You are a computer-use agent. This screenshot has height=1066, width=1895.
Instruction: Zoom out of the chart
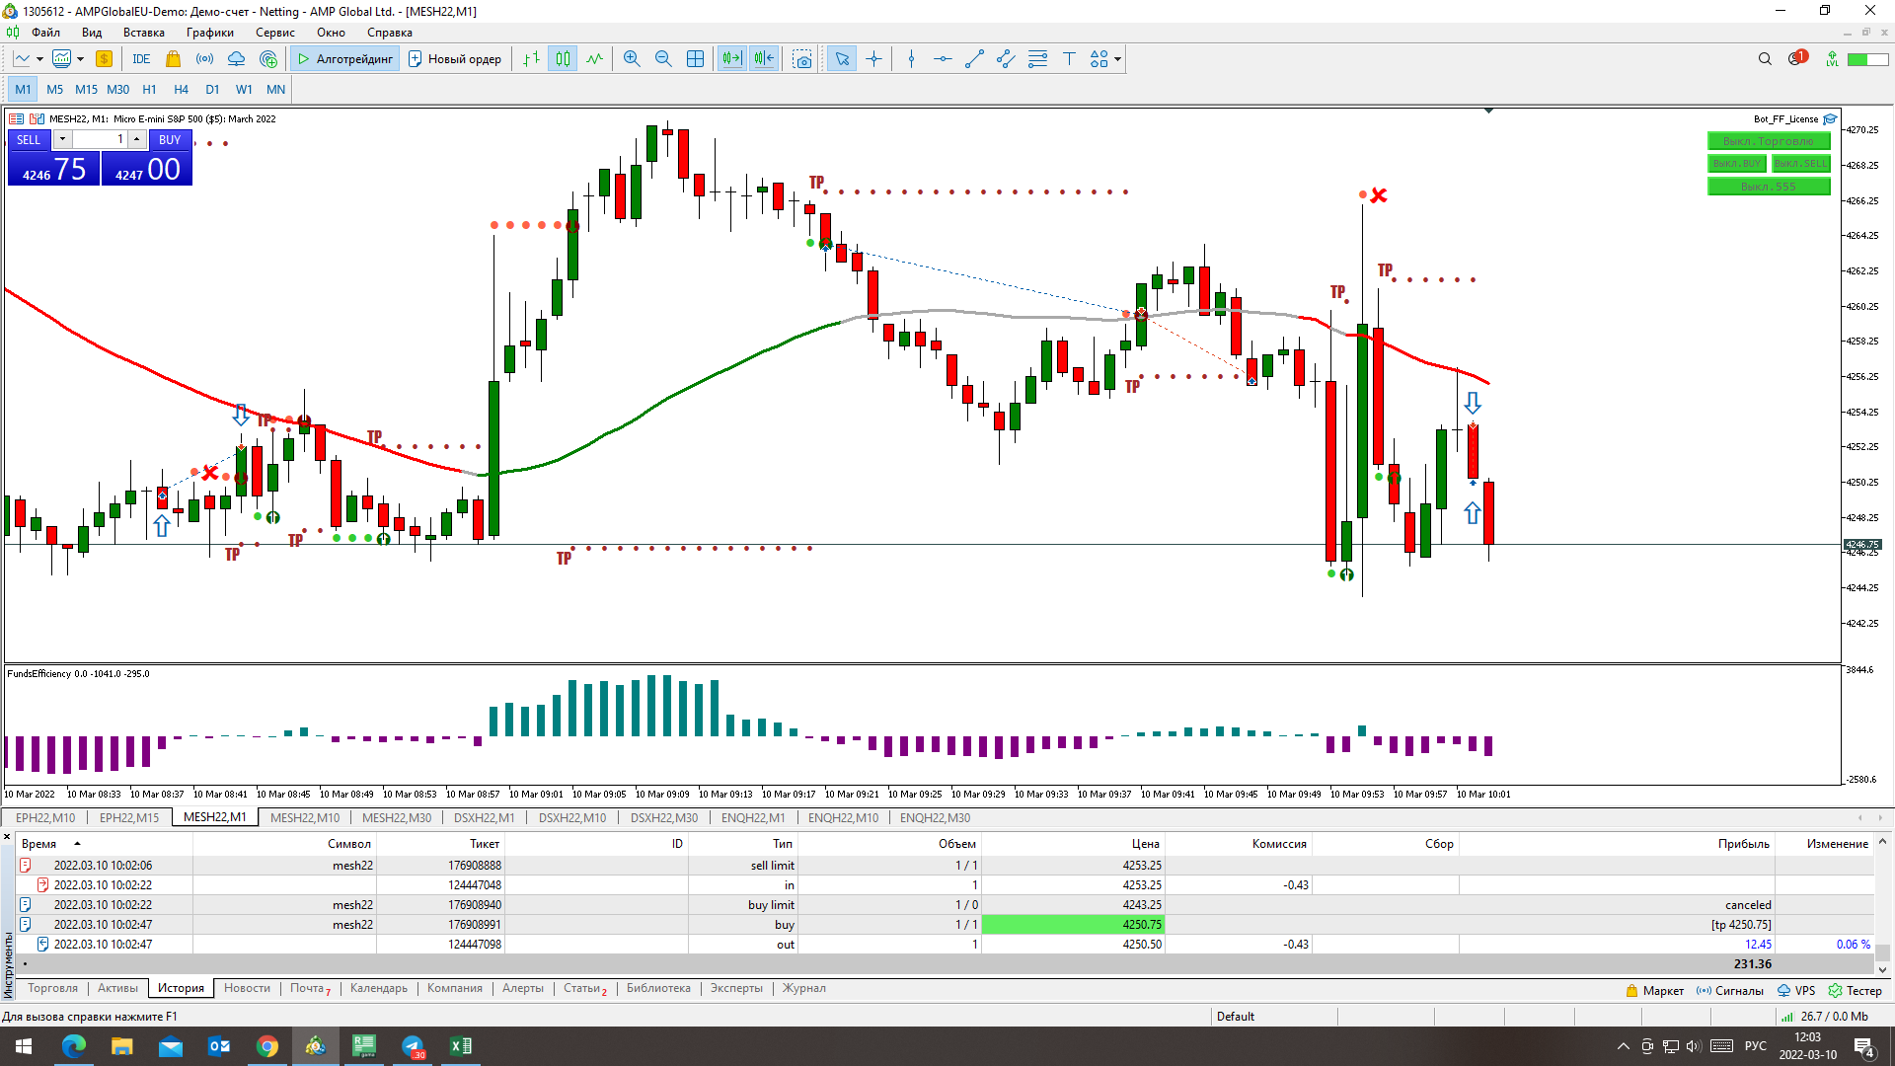point(663,59)
